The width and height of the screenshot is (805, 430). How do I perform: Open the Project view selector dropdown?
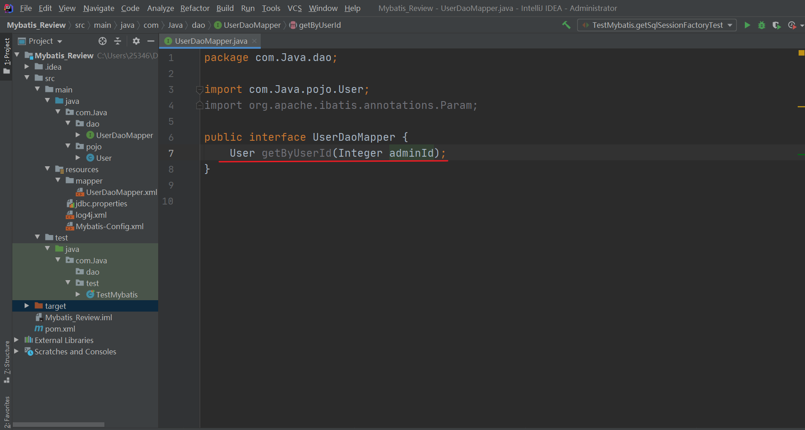[40, 41]
